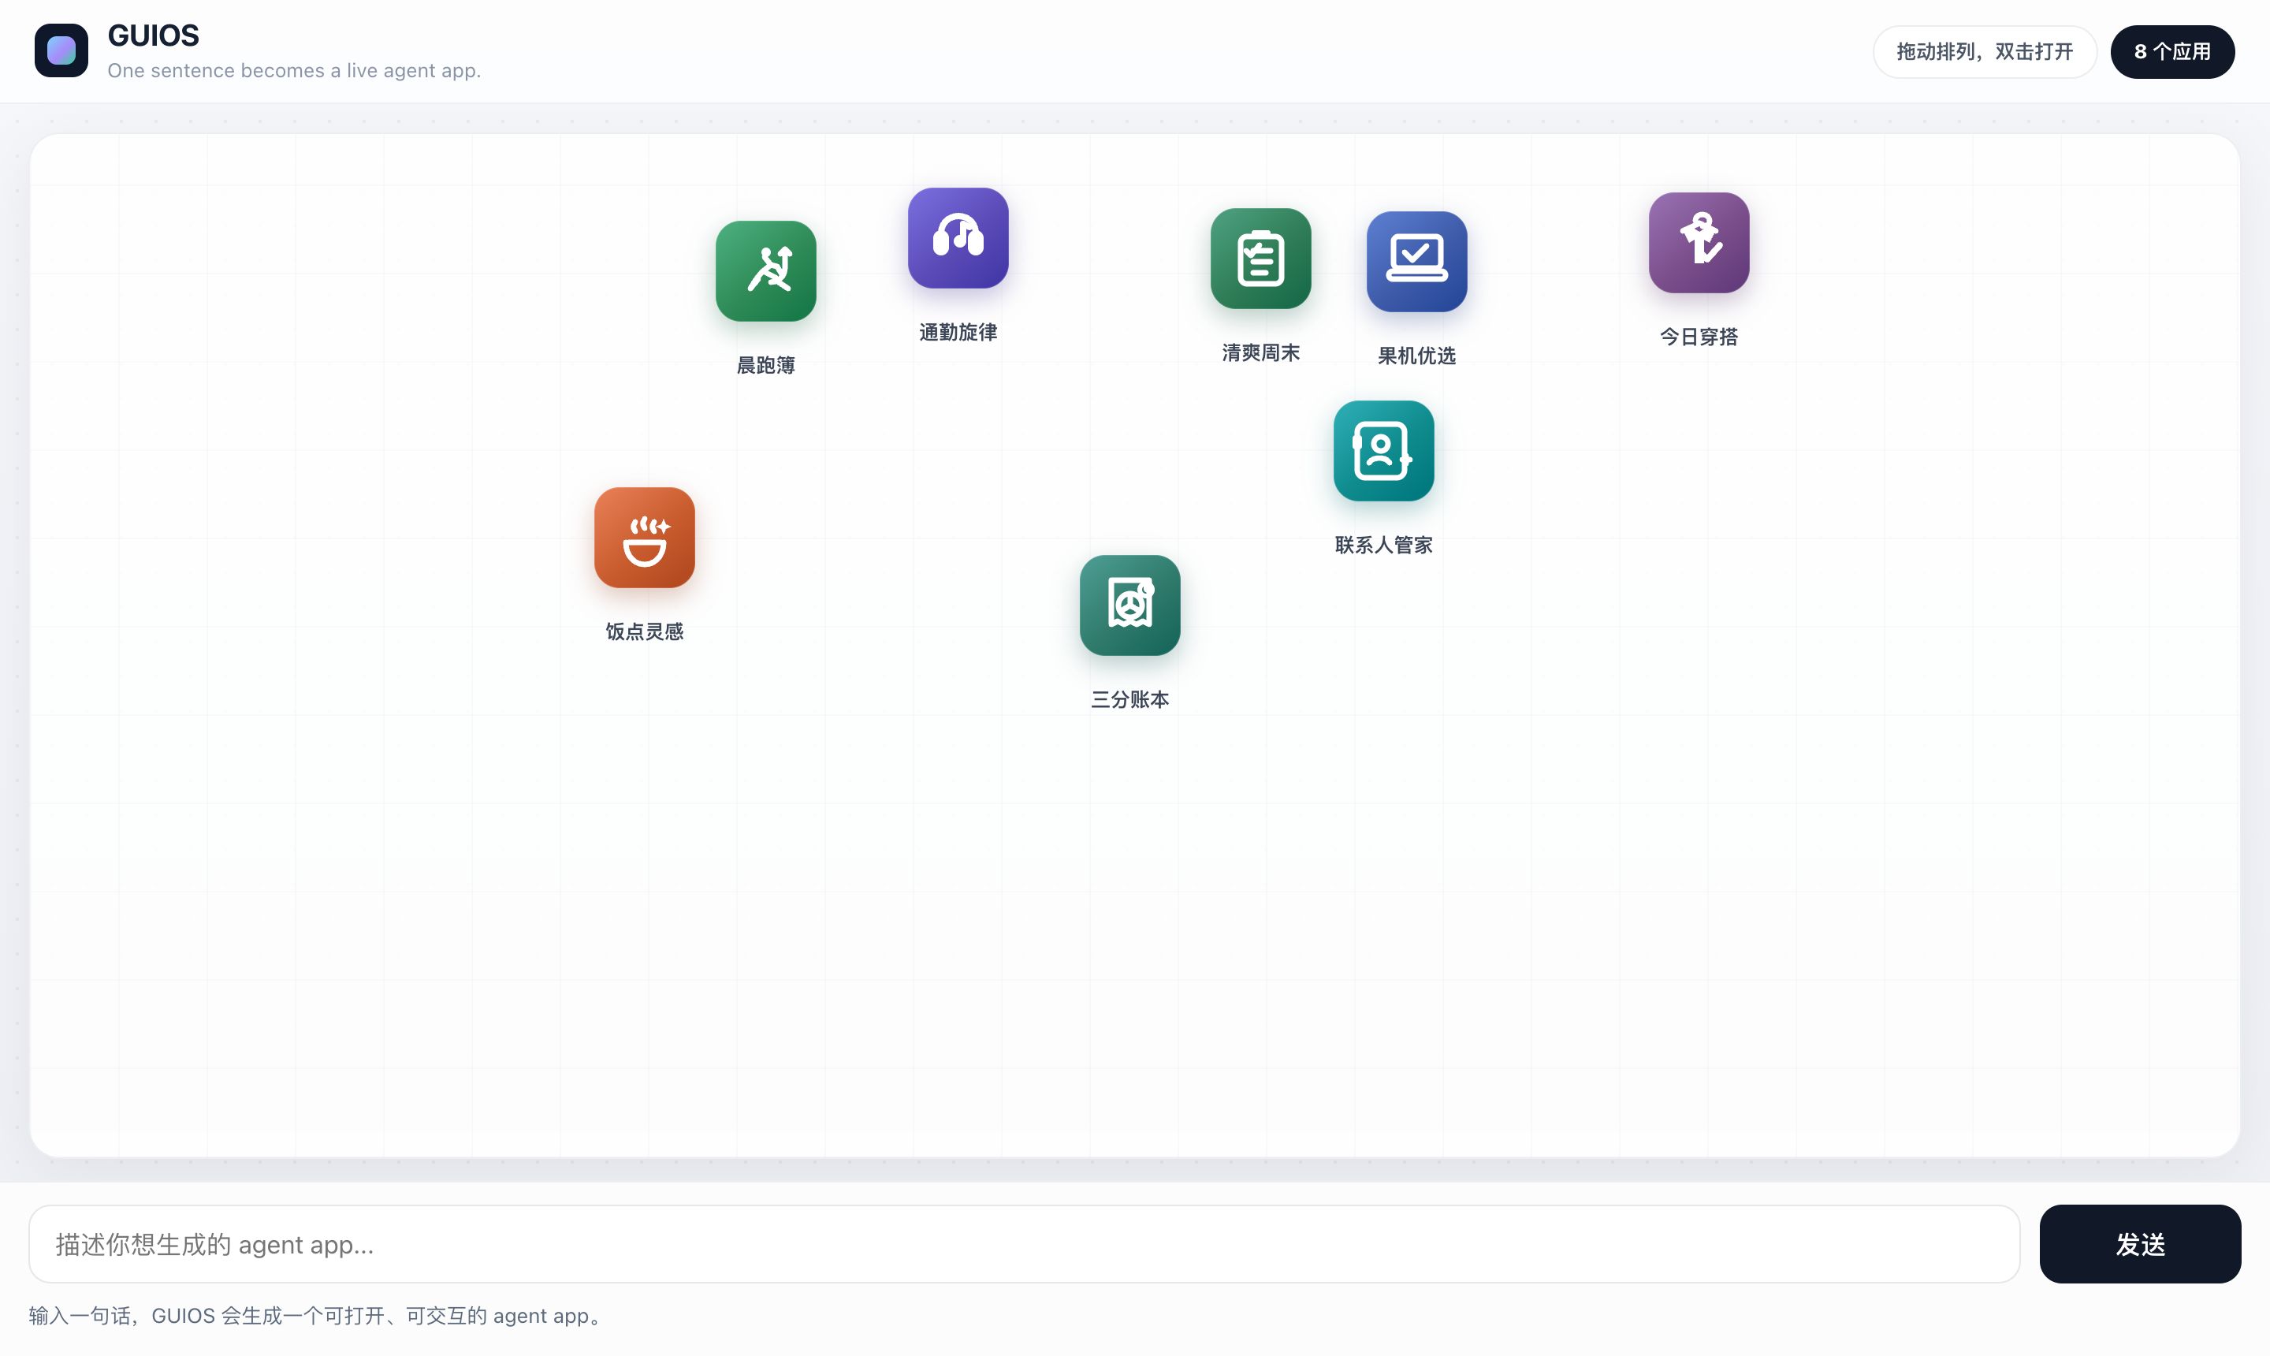Click the 三分账本 label text
The width and height of the screenshot is (2270, 1356).
[1130, 700]
